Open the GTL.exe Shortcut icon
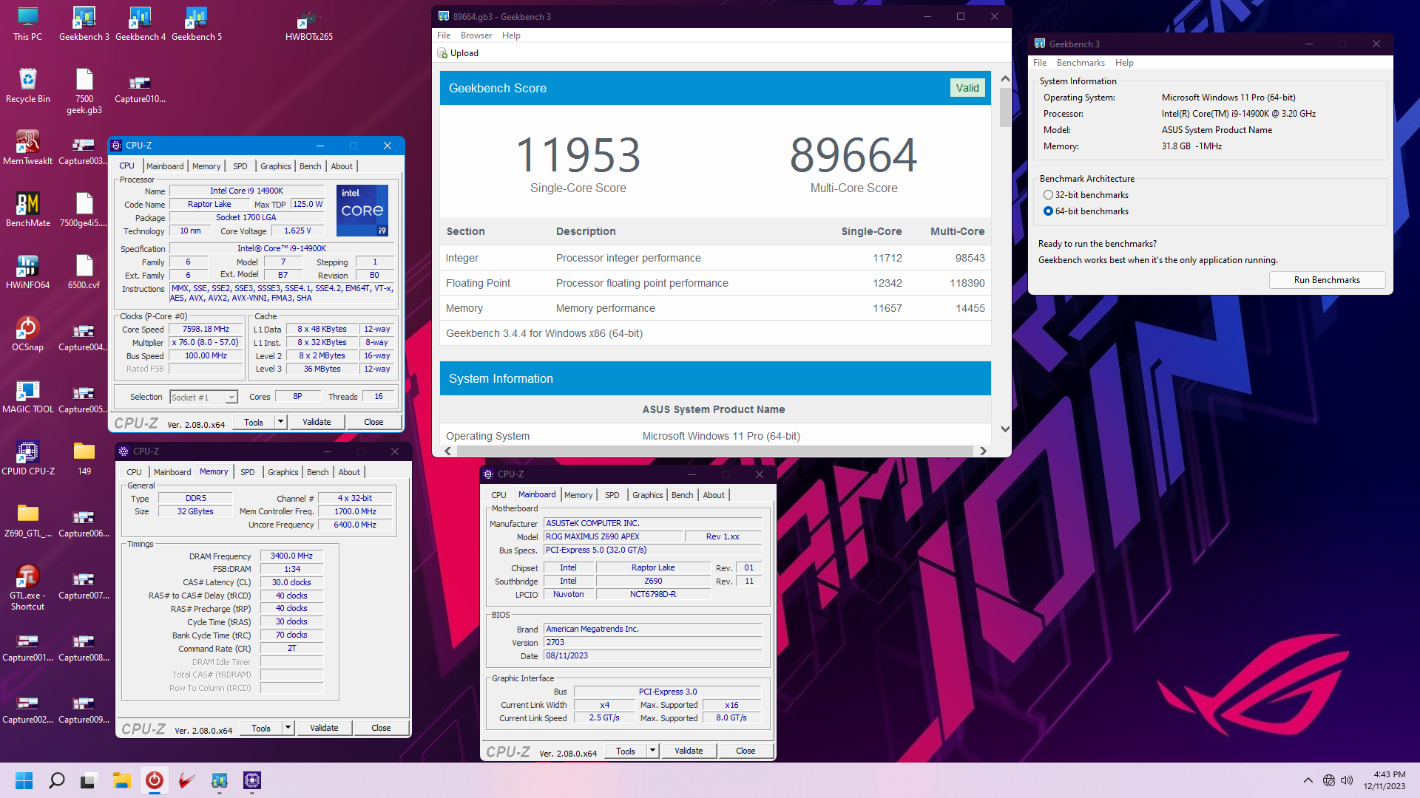1420x798 pixels. [28, 587]
